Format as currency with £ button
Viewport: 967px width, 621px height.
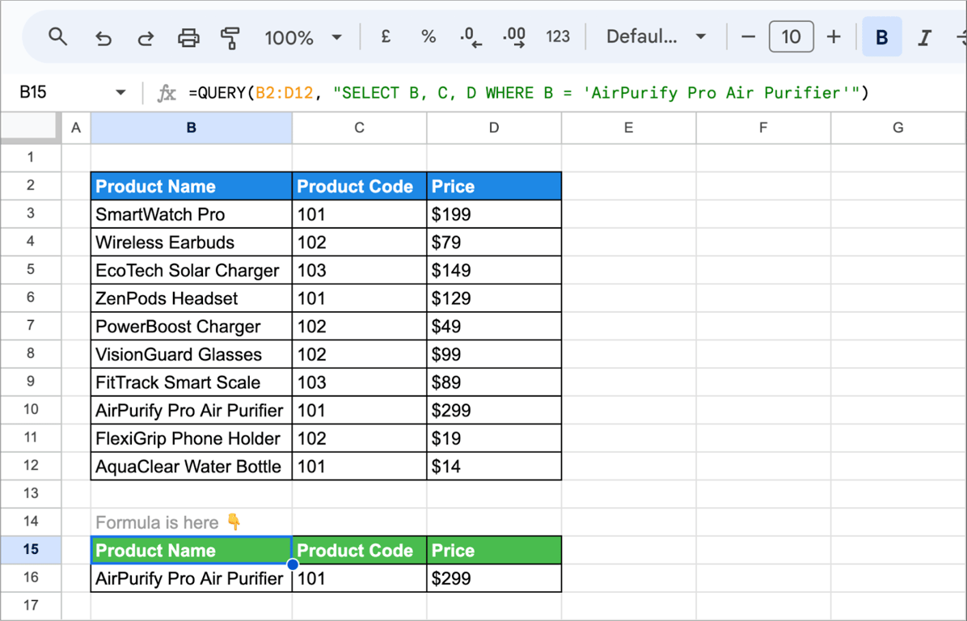[386, 37]
